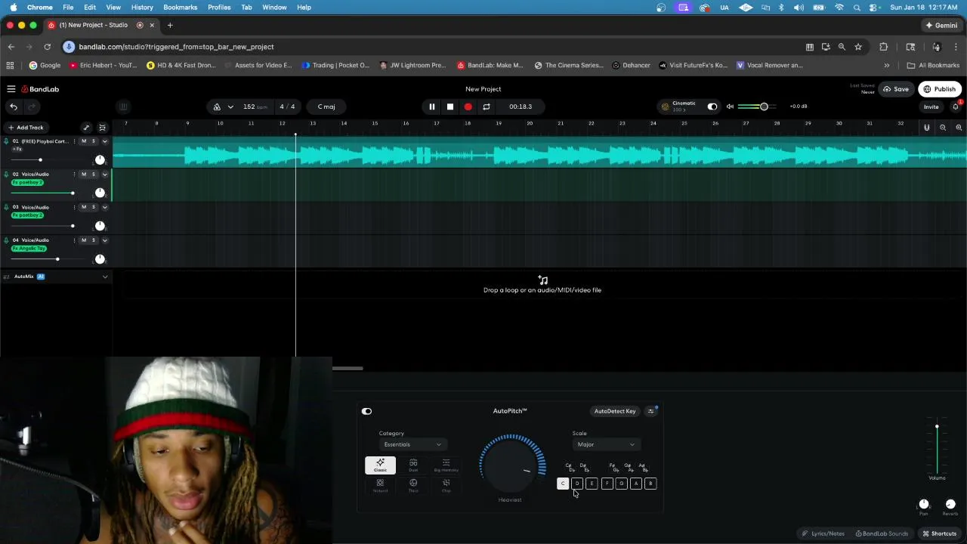967x544 pixels.
Task: Expand track 03 chevron
Action: coord(105,207)
